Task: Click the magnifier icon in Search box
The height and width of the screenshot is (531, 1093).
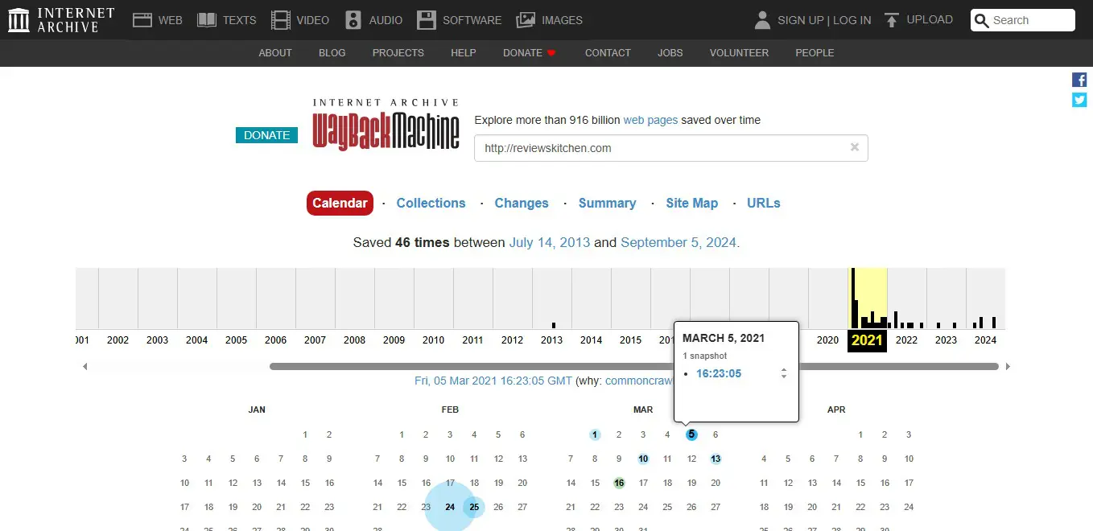Action: coord(981,21)
